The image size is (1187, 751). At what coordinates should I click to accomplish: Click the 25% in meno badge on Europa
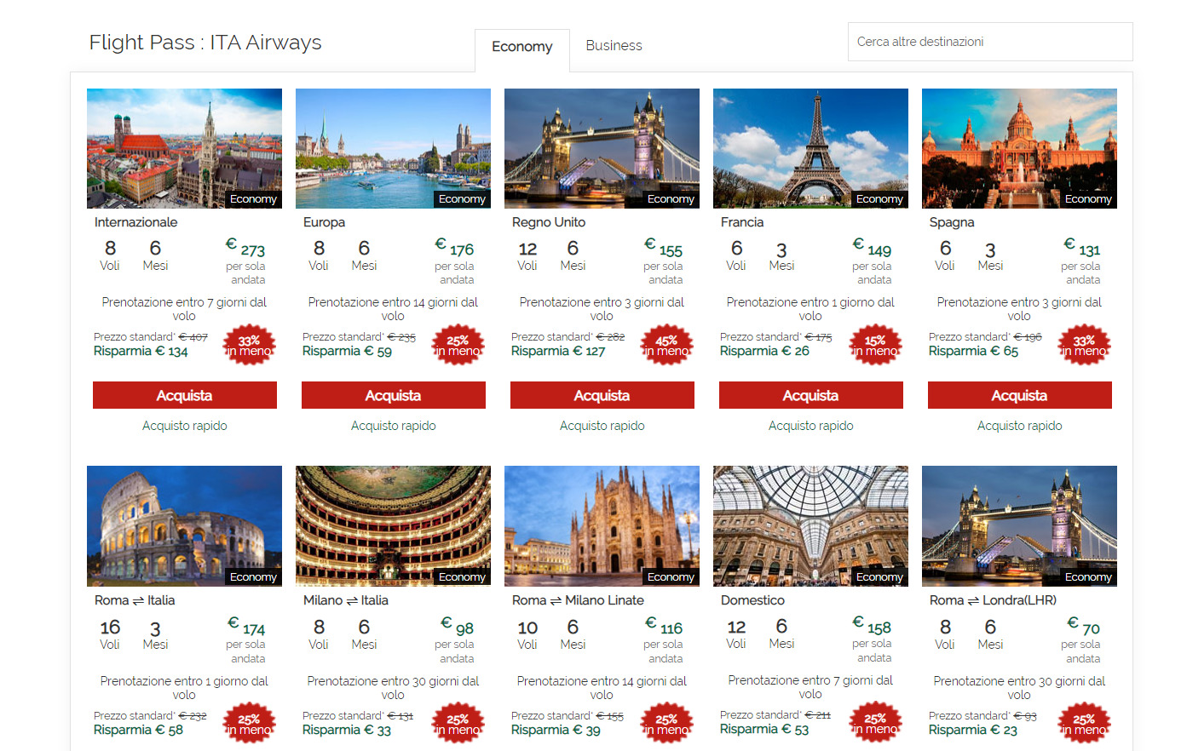coord(458,345)
